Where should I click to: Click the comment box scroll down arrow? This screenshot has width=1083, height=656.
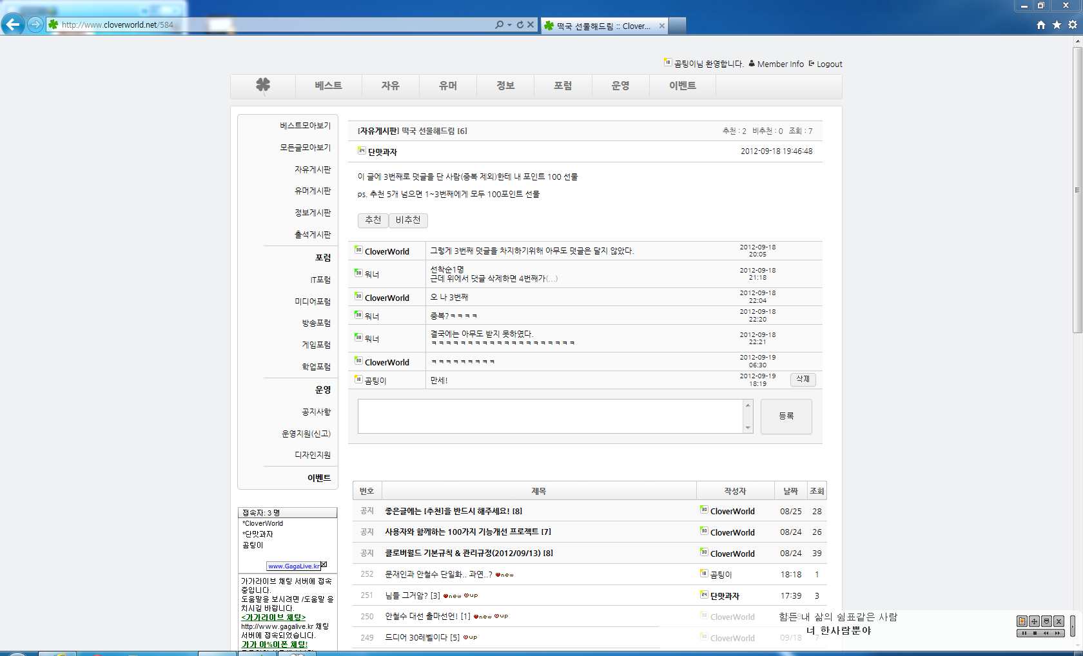pos(748,428)
